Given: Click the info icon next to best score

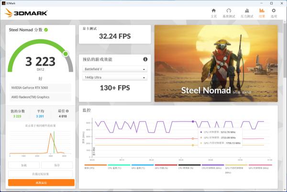Looking at the screenshot, I should point(67,111).
